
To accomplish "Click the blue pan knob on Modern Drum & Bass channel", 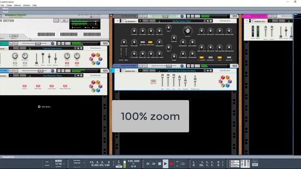I will point(182,66).
